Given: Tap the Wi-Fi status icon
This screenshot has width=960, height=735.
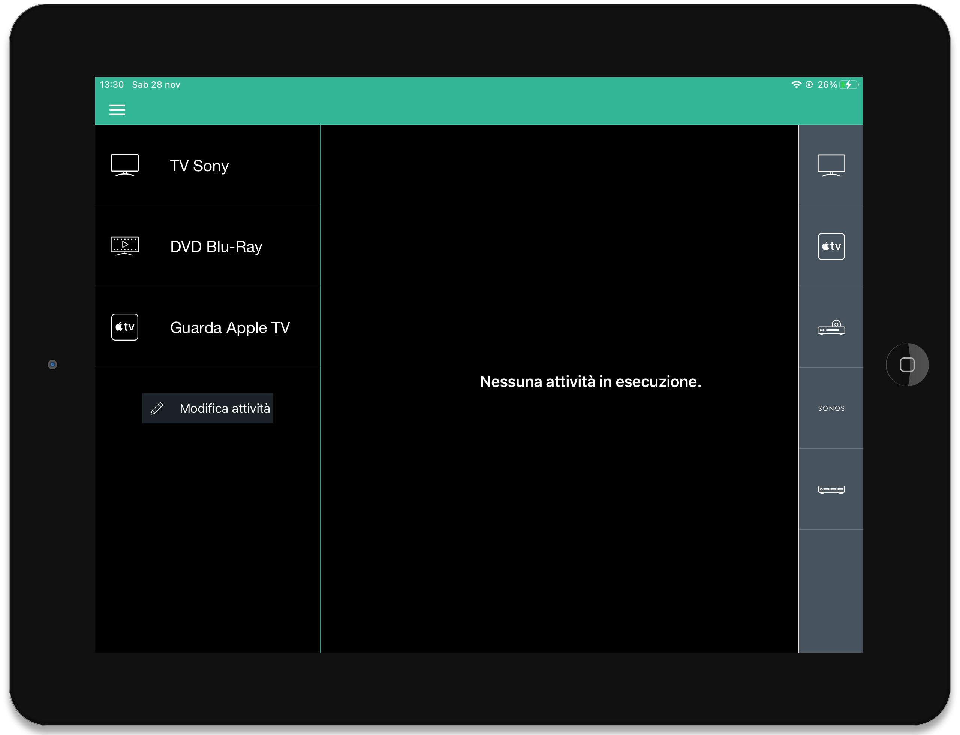Looking at the screenshot, I should tap(796, 84).
